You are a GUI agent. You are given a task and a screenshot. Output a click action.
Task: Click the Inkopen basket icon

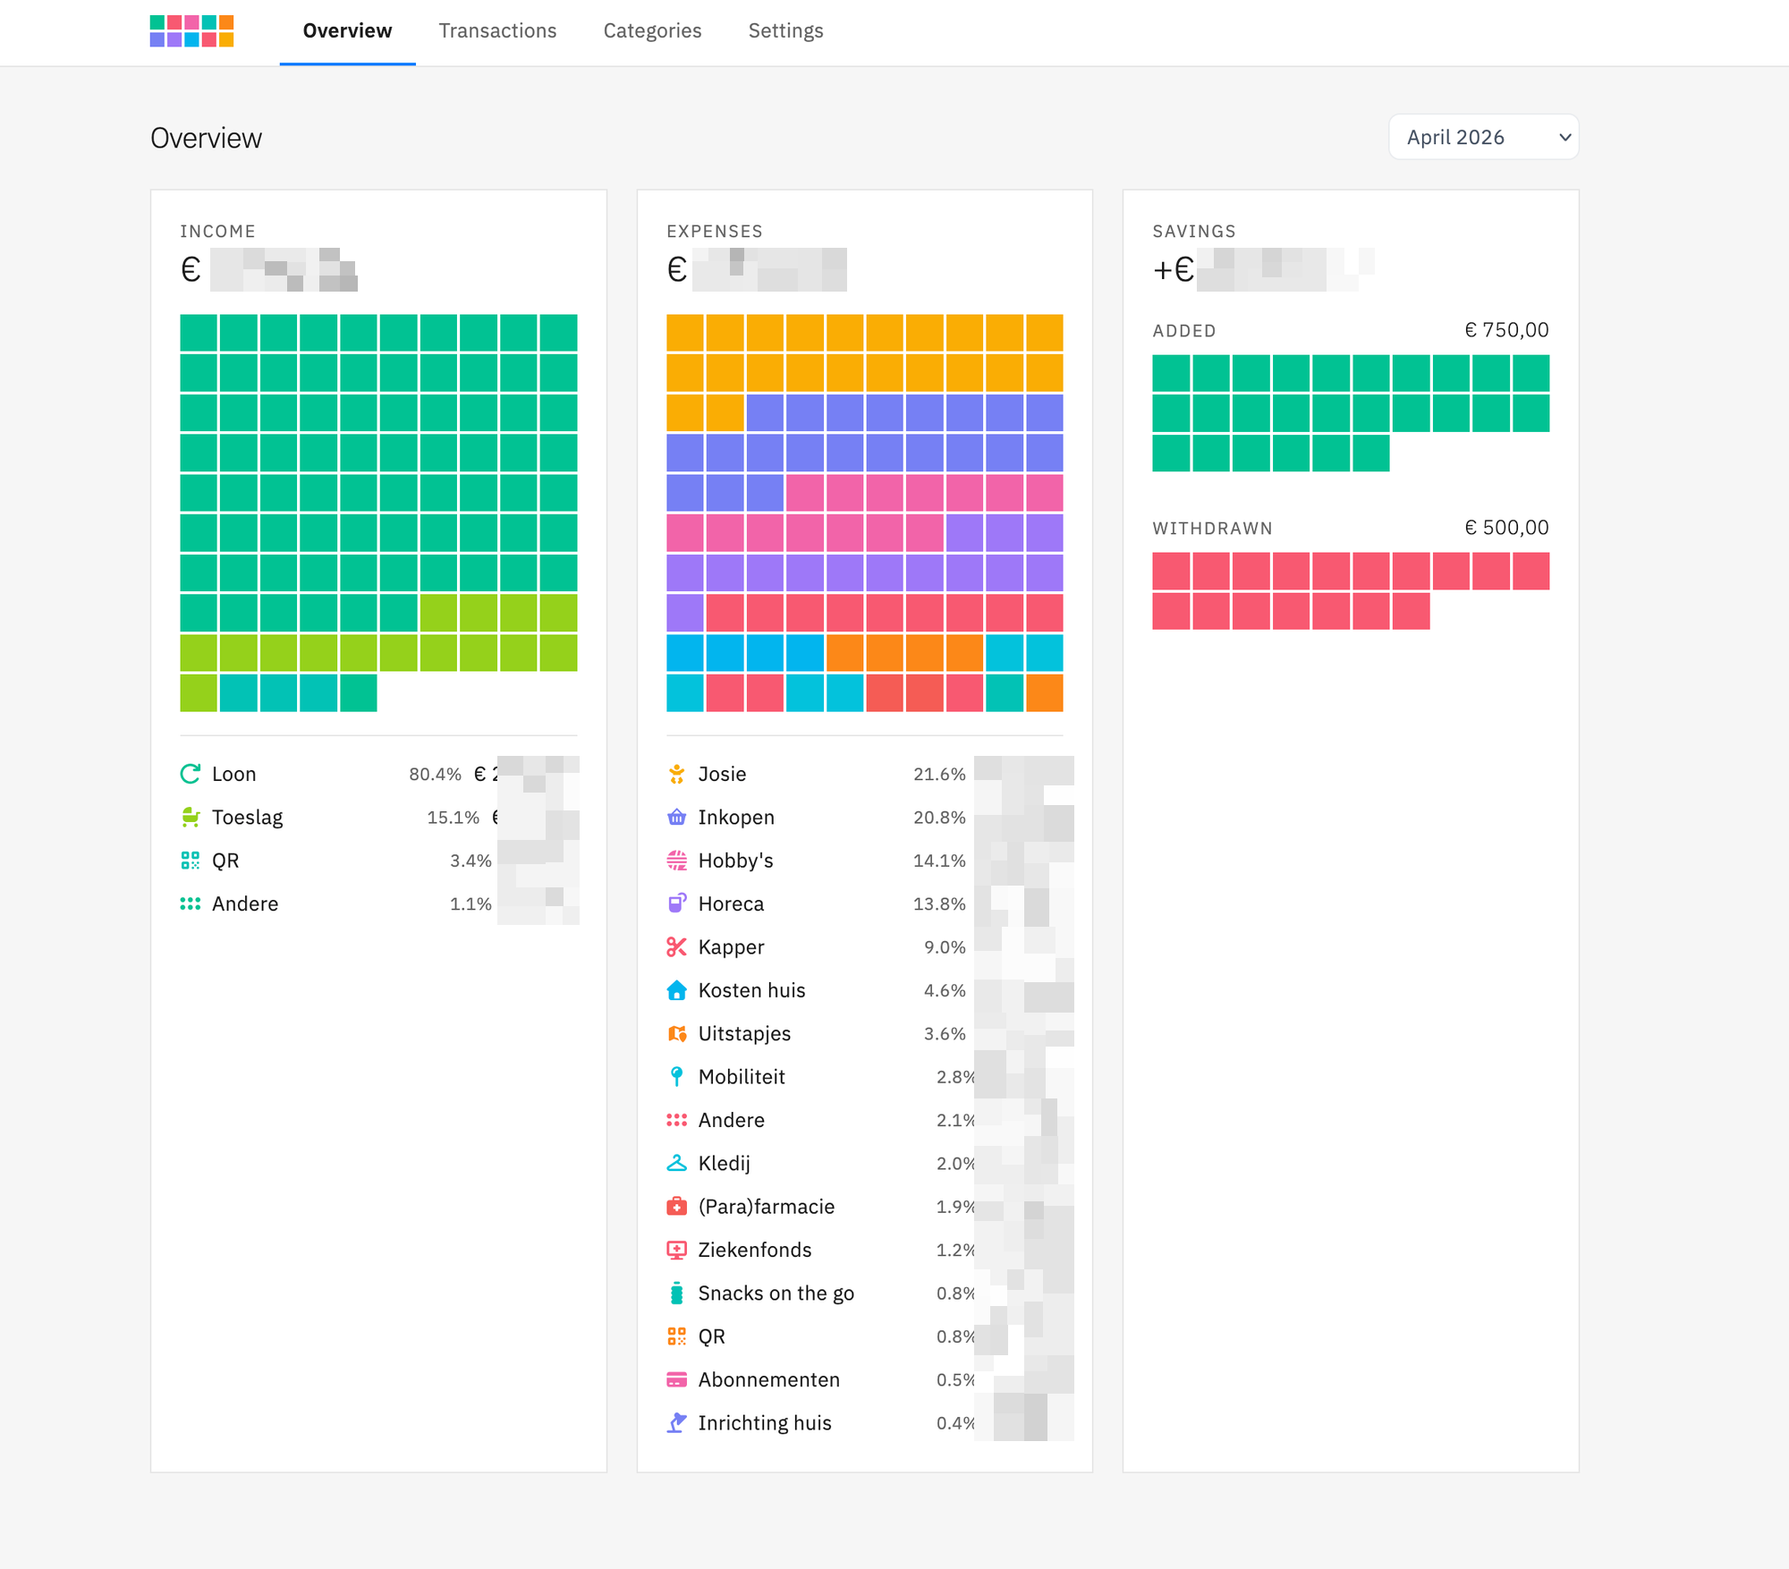[677, 818]
